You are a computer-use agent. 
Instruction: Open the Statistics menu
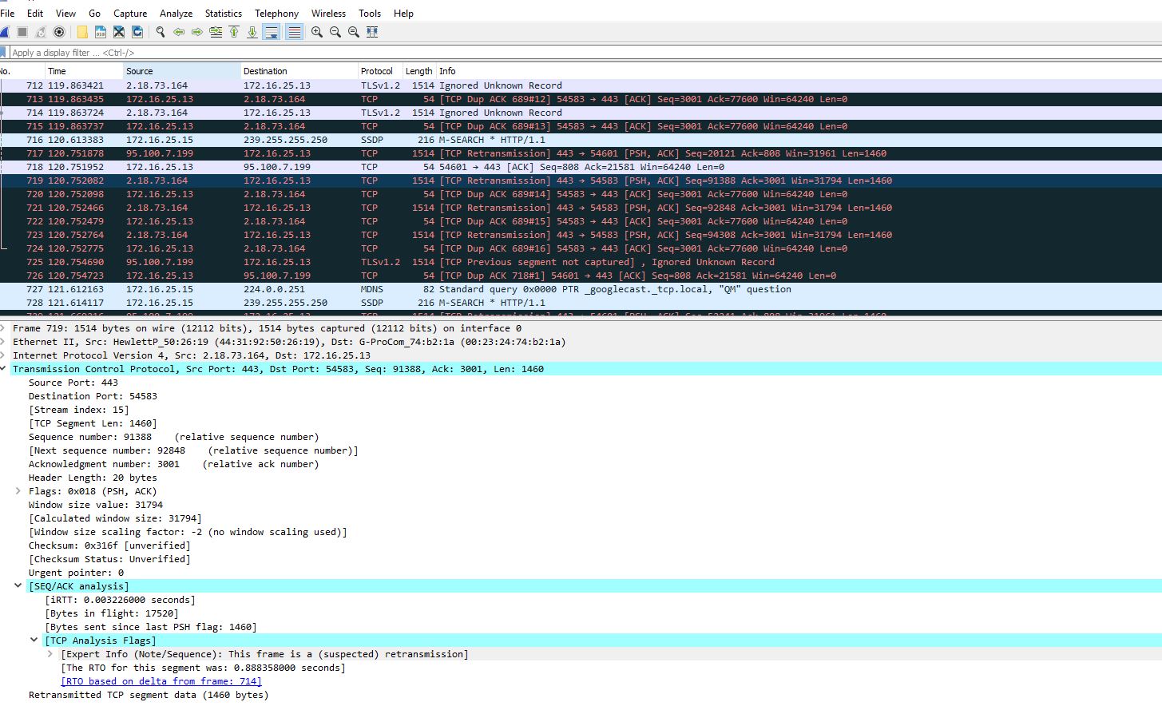pos(223,14)
